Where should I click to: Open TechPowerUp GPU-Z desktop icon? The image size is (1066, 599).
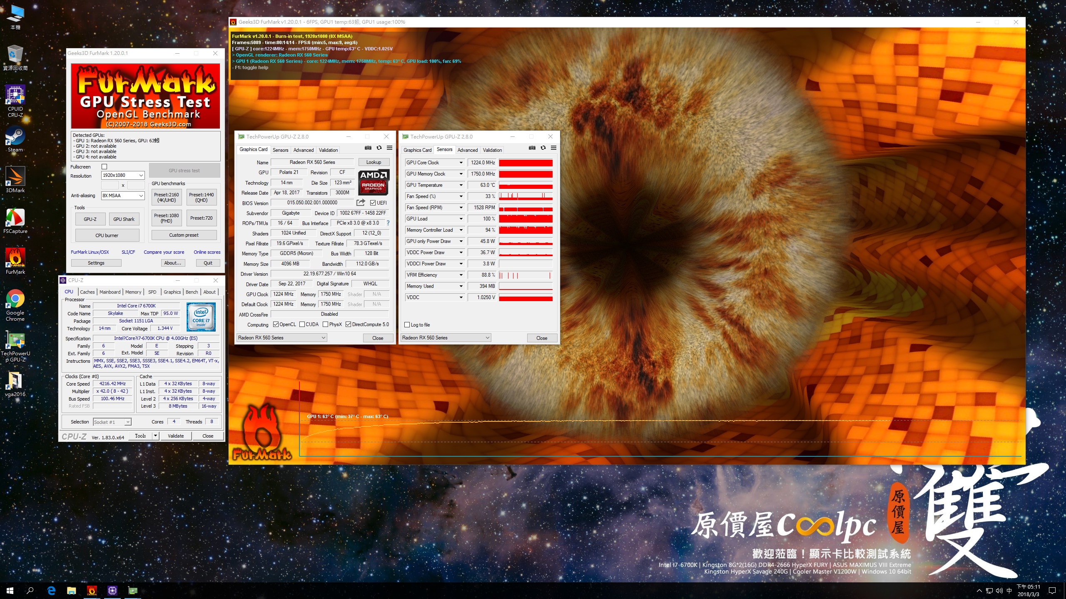coord(15,346)
